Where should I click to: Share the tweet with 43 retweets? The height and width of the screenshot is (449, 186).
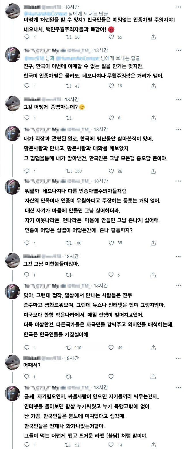click(x=153, y=86)
